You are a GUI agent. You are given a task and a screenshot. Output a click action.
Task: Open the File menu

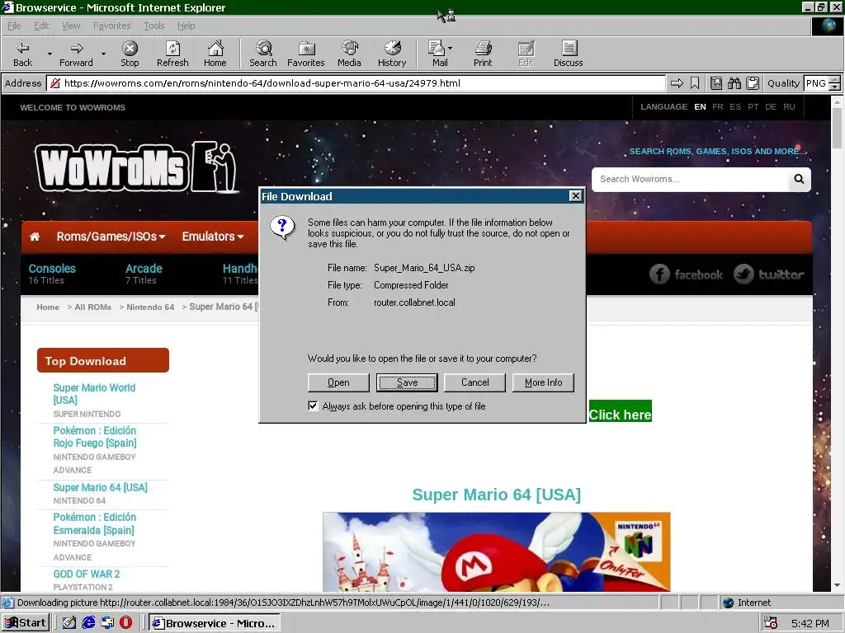[14, 26]
